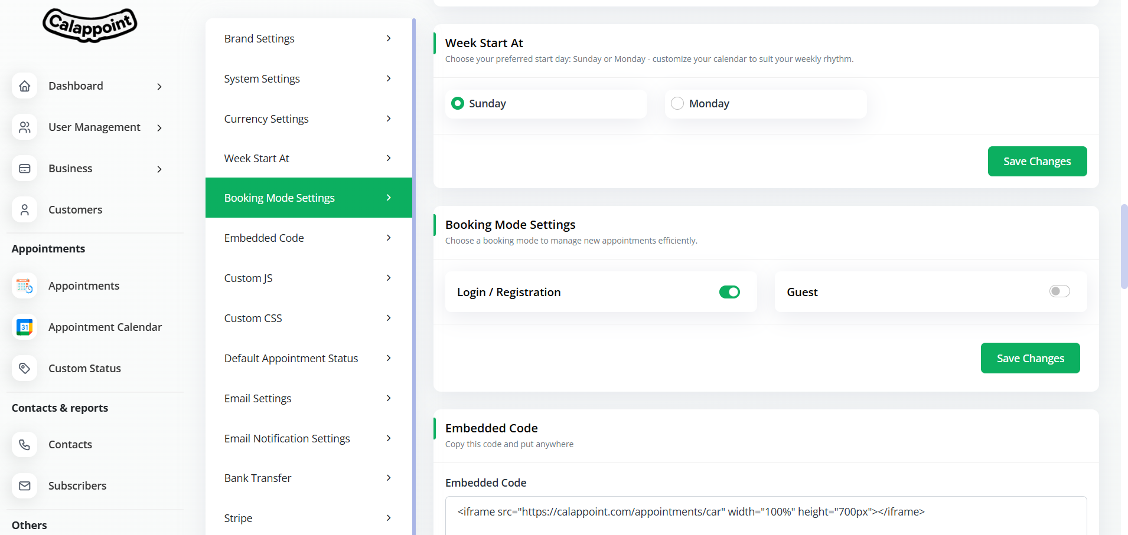Click the settings menu scrollbar
1128x535 pixels.
(414, 277)
